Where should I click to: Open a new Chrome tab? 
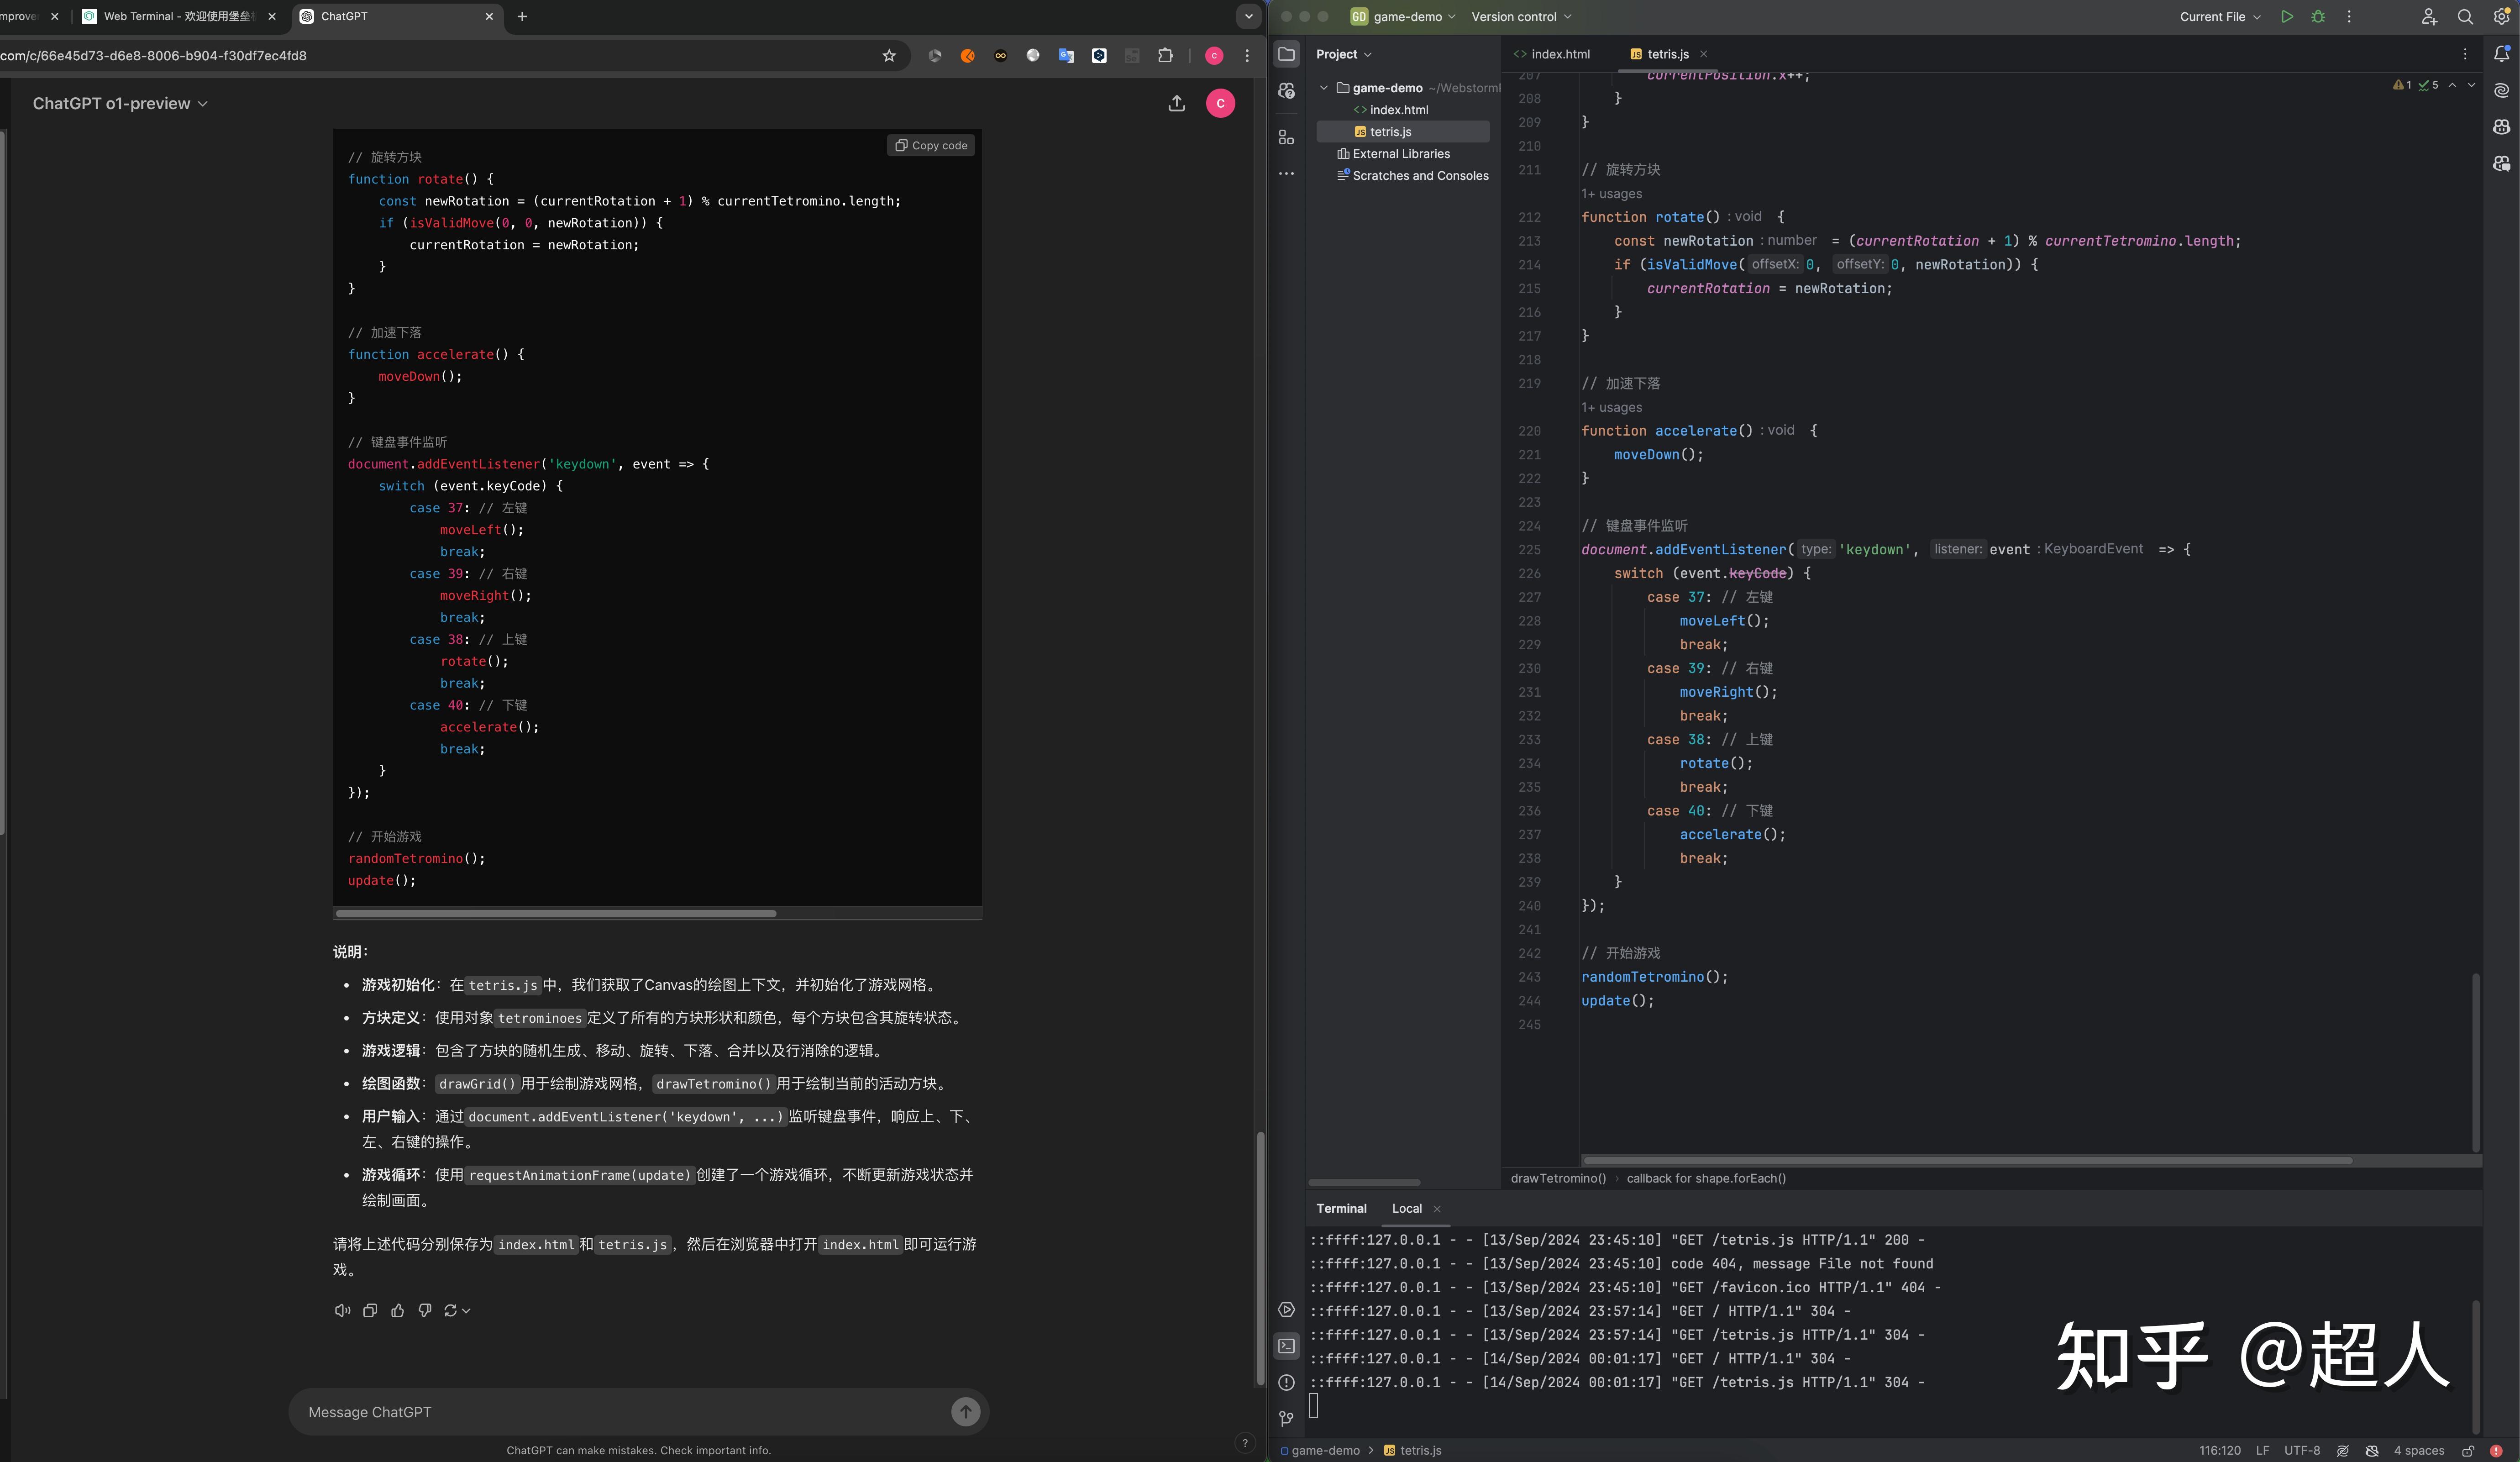[x=522, y=16]
